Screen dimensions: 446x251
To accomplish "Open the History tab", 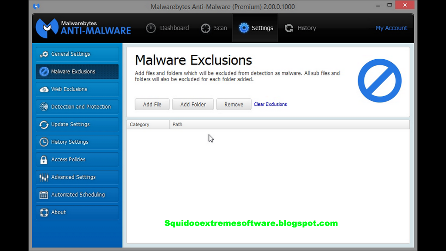I will 301,28.
